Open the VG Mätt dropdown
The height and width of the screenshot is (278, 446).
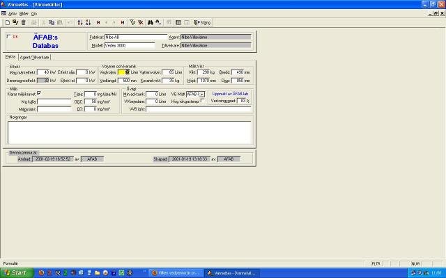pyautogui.click(x=202, y=94)
